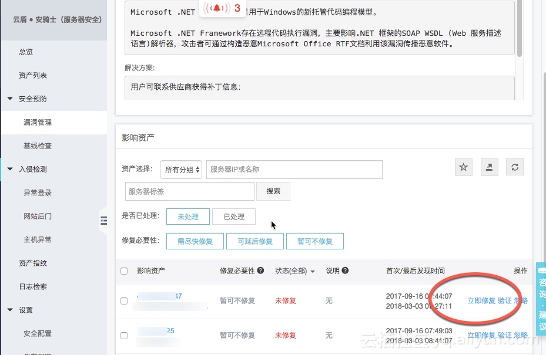The image size is (546, 355).
Task: Open the asset link ending in 25
Action: coord(156,331)
